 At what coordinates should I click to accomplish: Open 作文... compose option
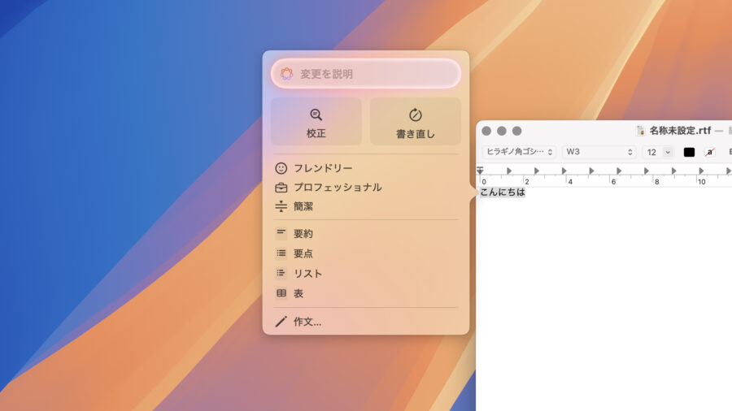365,322
